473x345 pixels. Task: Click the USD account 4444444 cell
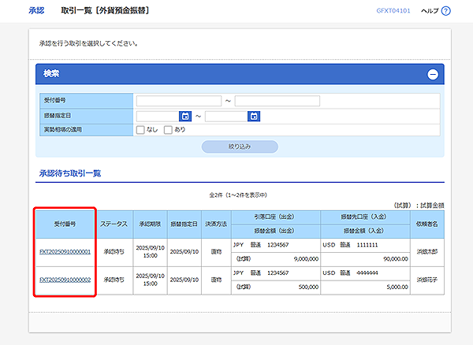[365, 273]
